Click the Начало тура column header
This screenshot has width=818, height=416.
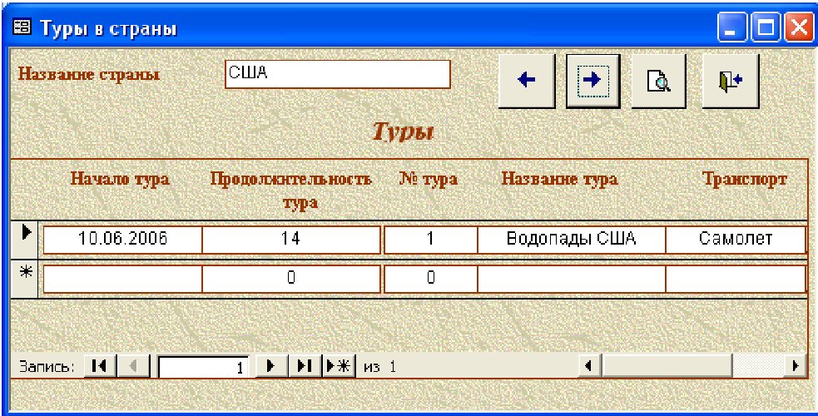click(120, 180)
